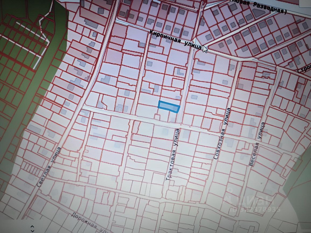This screenshot has height=233, width=311.
Task: Select the blue highlighted land parcel
Action: coord(169,107)
